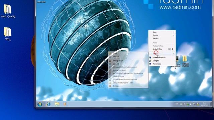Open the New submenu entry
Image resolution: width=214 pixels, height=120 pixels.
click(x=162, y=53)
